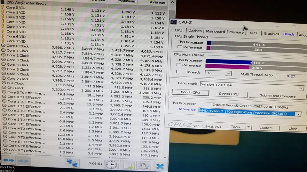Open the Threads count dropdown
The height and width of the screenshot is (172, 307).
pos(228,74)
